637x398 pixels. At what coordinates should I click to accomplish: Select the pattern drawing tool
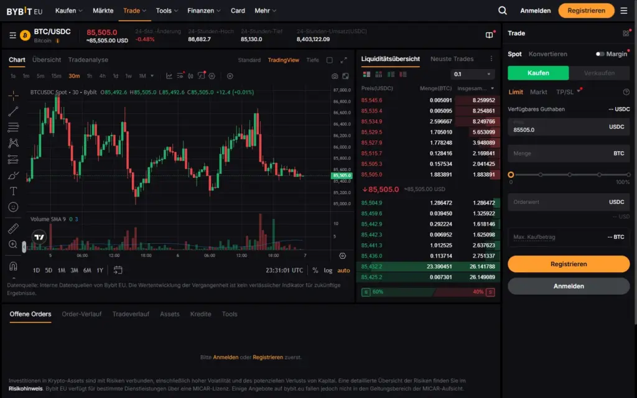pyautogui.click(x=13, y=143)
